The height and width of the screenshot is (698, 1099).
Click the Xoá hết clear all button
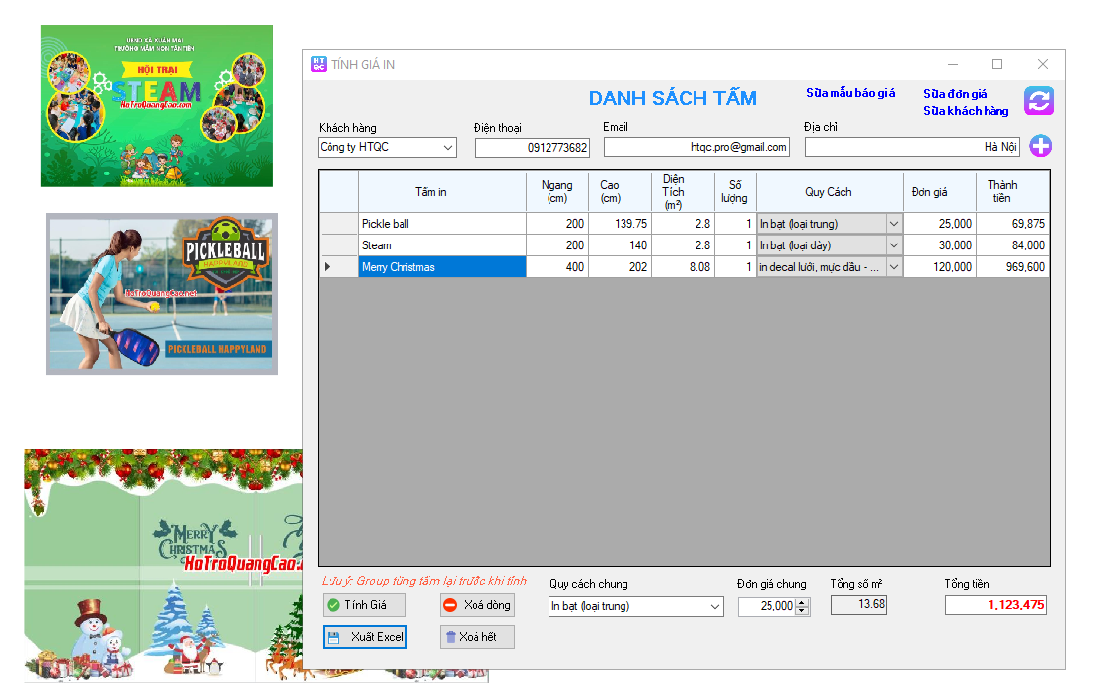pos(476,637)
